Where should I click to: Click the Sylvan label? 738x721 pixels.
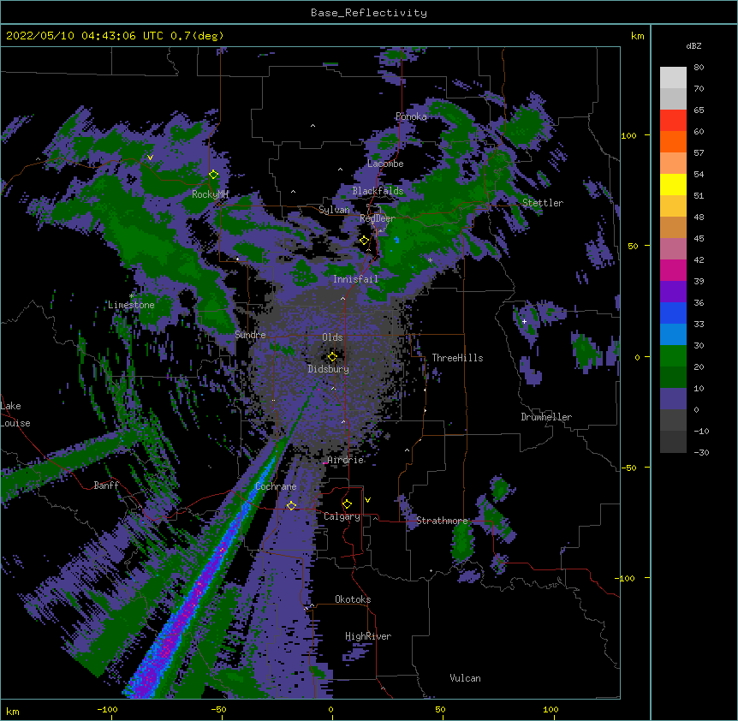[334, 210]
